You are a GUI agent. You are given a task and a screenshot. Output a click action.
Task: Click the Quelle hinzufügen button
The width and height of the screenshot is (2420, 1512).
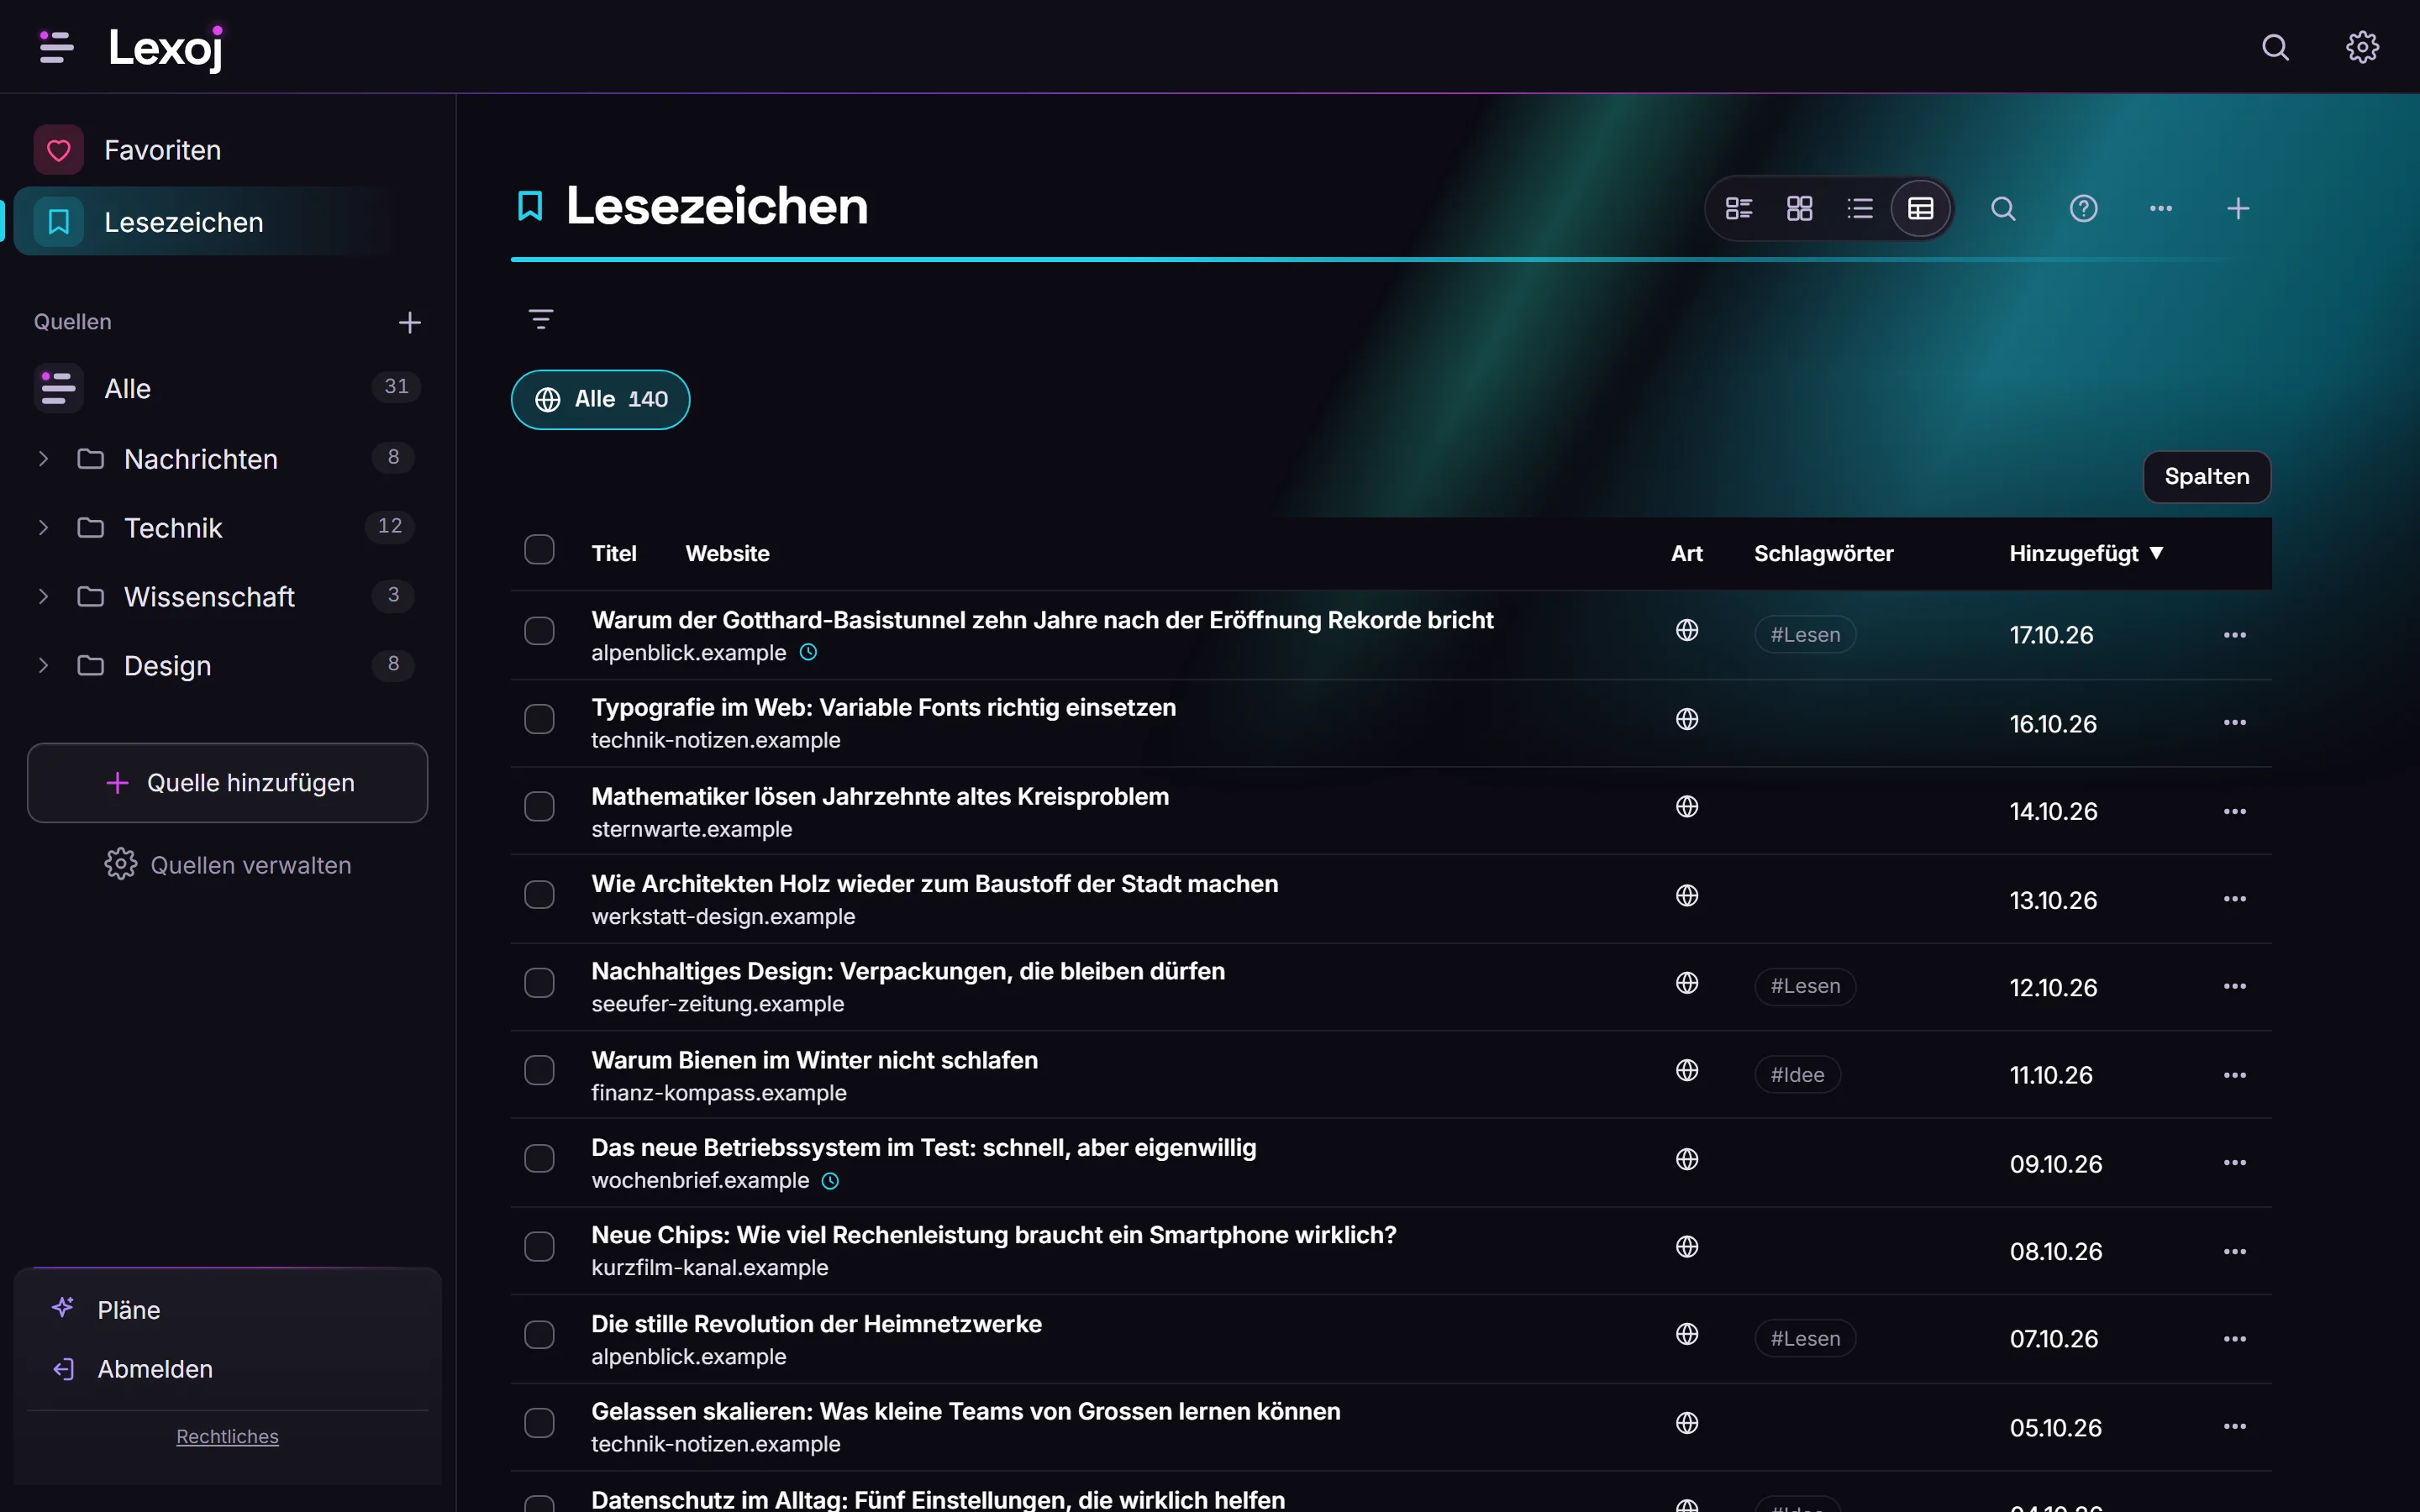tap(227, 783)
